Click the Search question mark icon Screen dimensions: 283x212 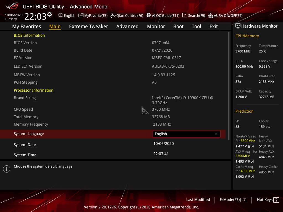pyautogui.click(x=185, y=15)
